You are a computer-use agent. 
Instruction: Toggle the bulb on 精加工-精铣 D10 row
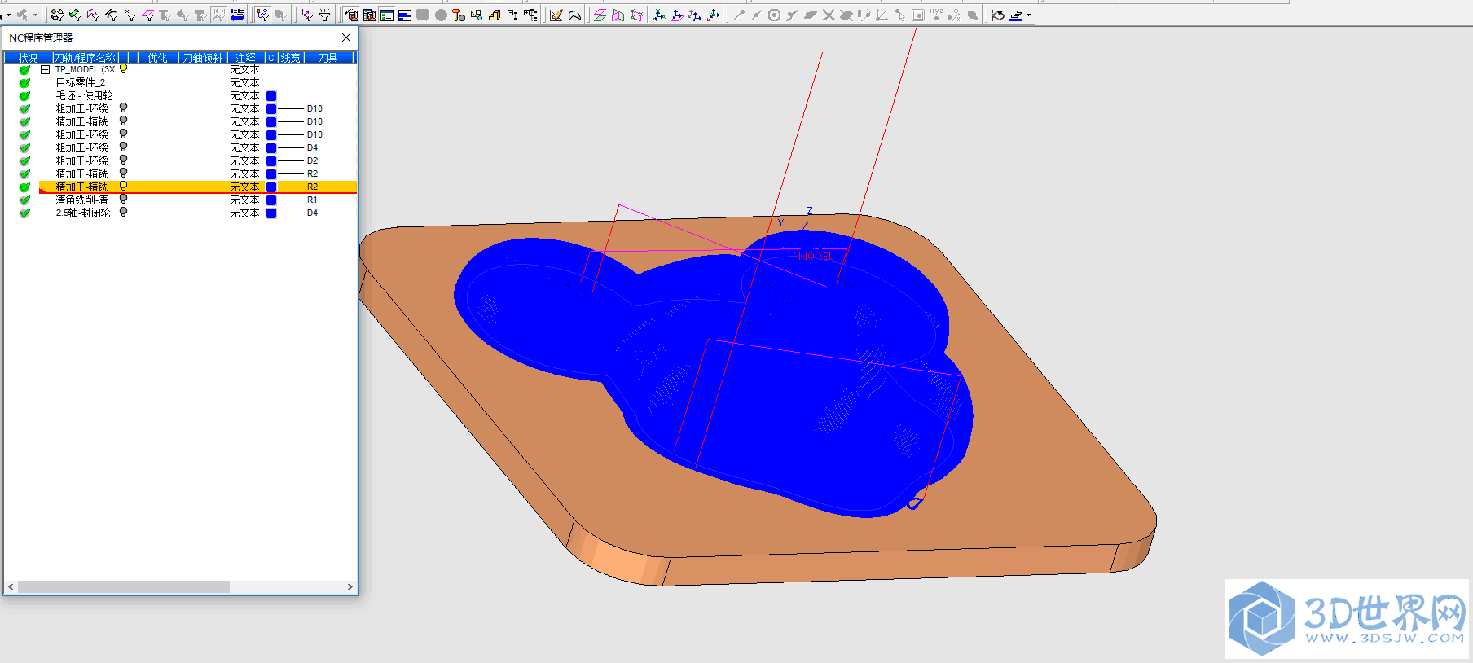pos(124,121)
